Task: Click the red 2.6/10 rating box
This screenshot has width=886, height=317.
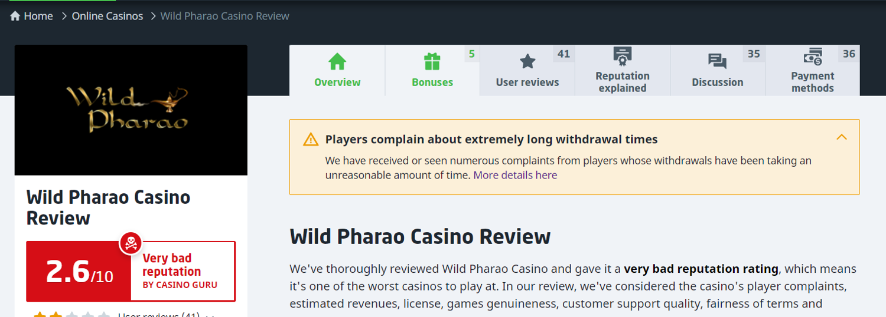Action: 79,272
